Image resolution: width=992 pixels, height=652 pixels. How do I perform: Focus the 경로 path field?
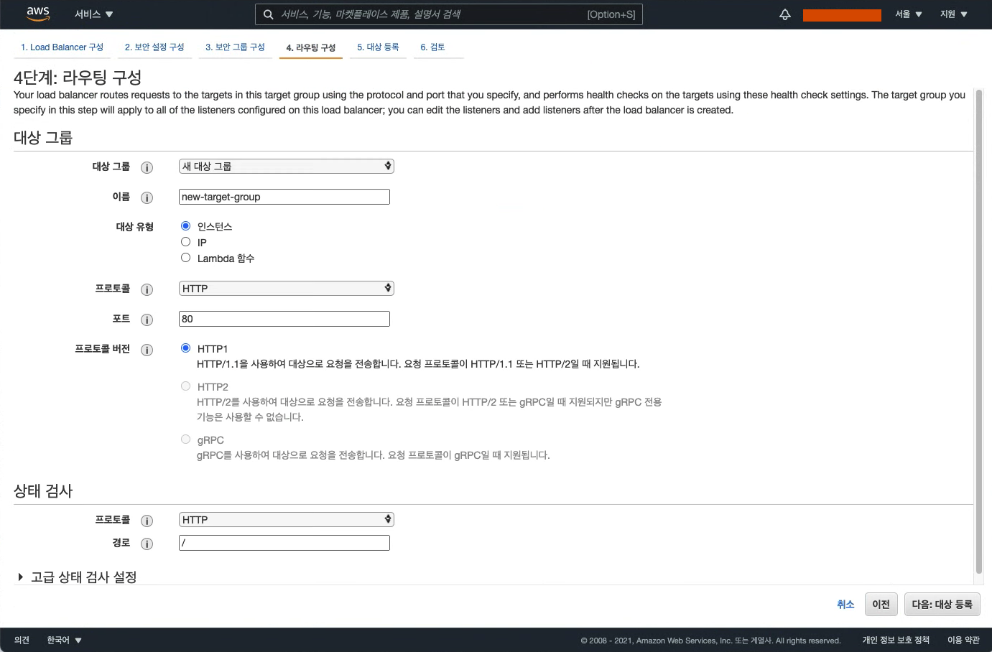(x=284, y=543)
